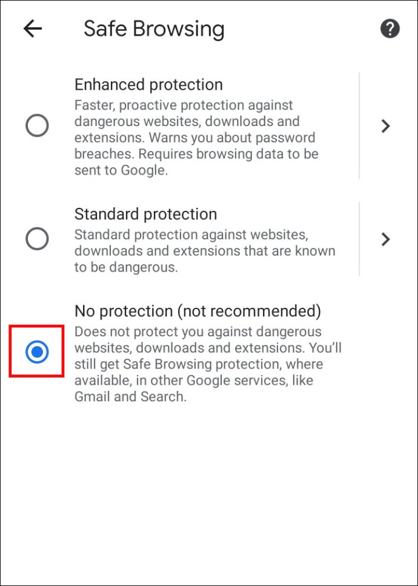Choose the "No protection (not recommended)" heading
This screenshot has width=418, height=586.
pos(197,311)
